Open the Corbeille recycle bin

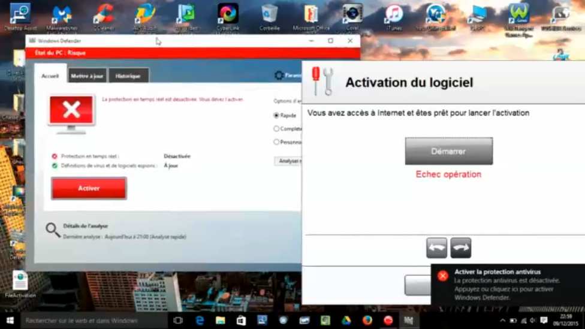(269, 16)
